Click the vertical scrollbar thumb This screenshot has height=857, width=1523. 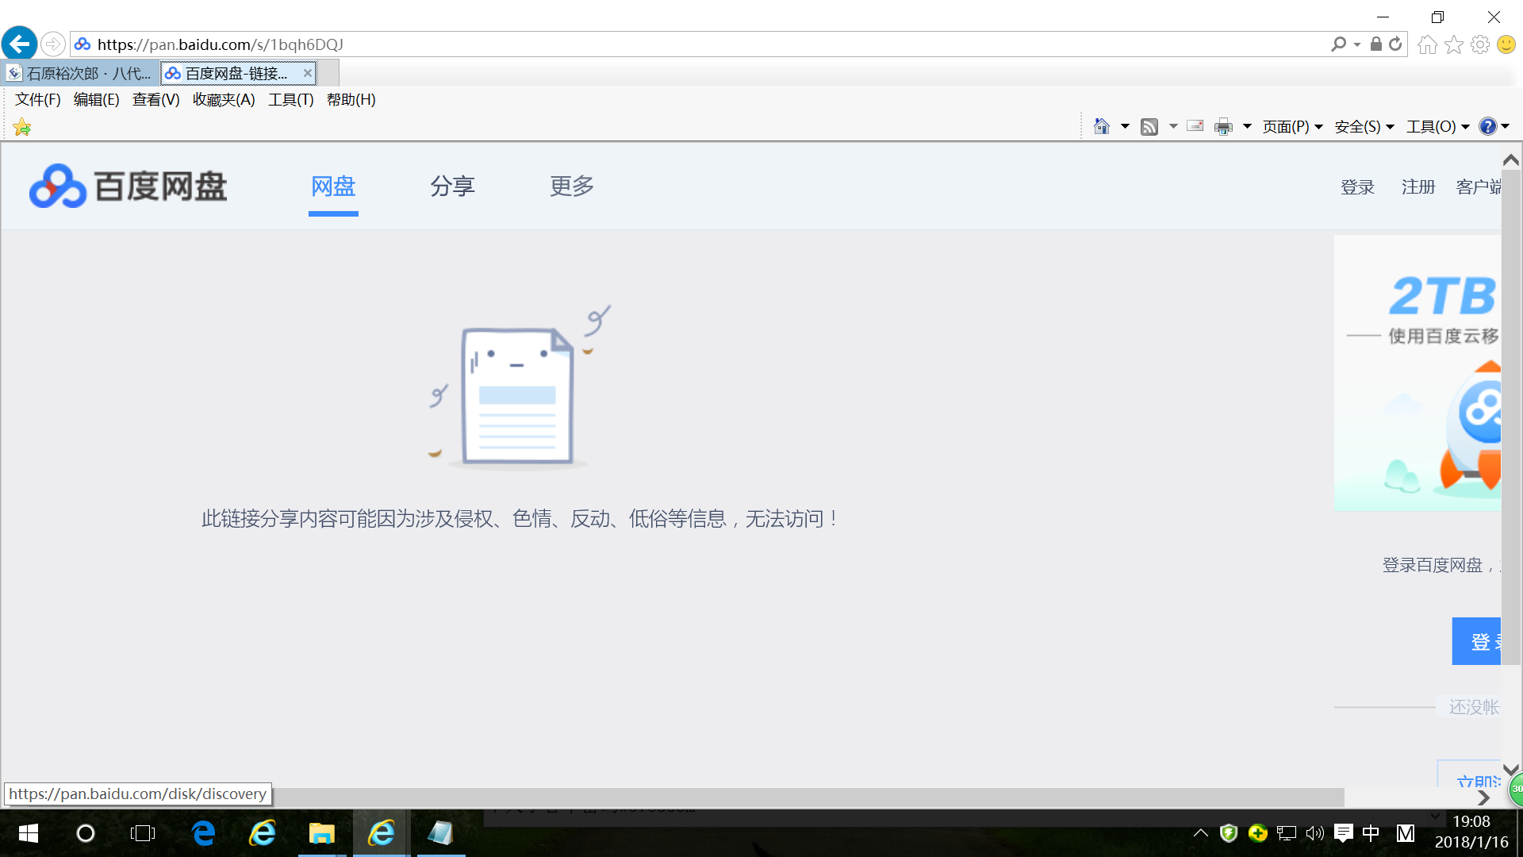pyautogui.click(x=1511, y=417)
